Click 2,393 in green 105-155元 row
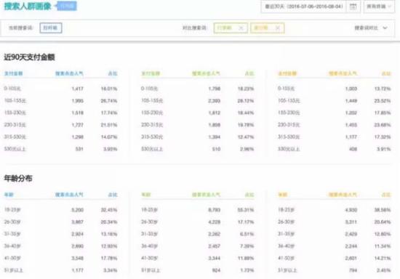Screen dimensions: 400x279 coord(215,101)
